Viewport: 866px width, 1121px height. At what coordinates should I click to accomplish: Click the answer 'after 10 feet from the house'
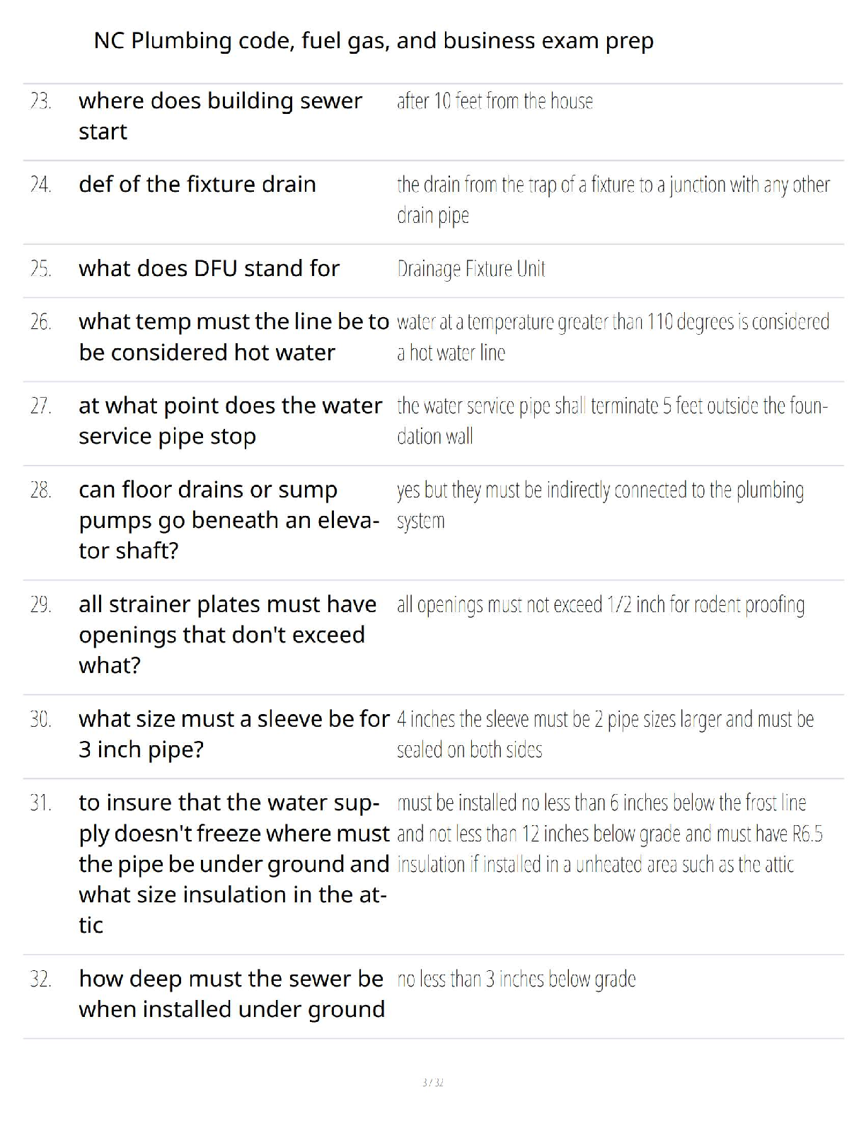pos(495,101)
